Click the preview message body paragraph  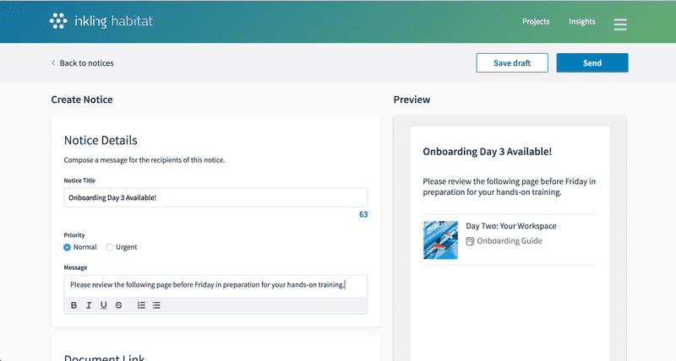click(x=510, y=186)
